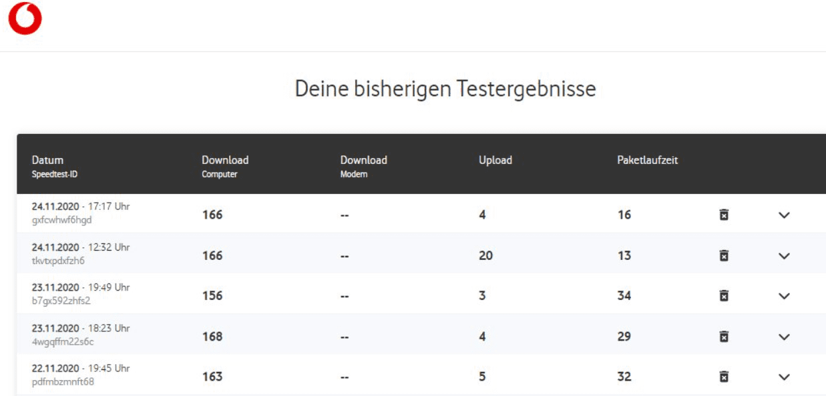This screenshot has height=396, width=826.
Task: Delete the 24.11.2020 12:32 Uhr test result
Action: tap(724, 255)
